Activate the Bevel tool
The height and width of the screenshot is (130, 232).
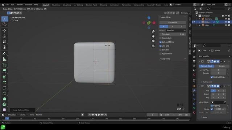pos(4,82)
